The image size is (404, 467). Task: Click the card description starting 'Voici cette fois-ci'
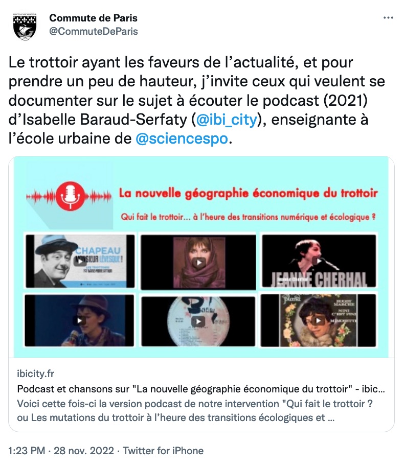point(195,411)
